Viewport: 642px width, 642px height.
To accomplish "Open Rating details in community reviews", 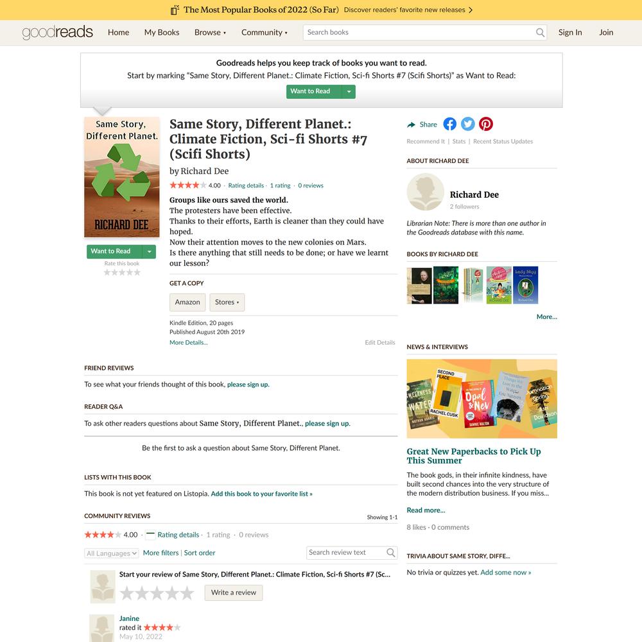I will coord(178,535).
